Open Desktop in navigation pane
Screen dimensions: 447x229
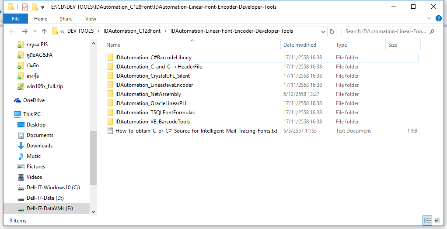click(36, 125)
